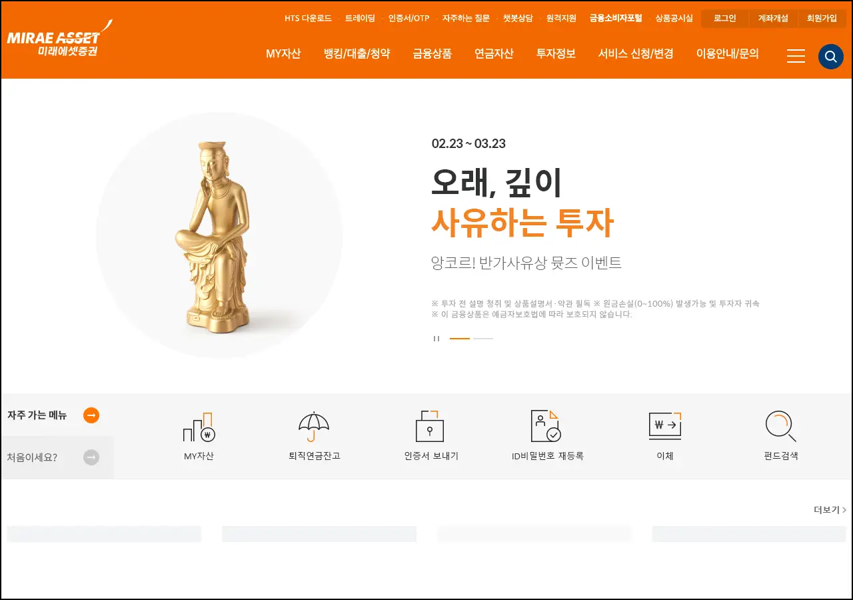
Task: Open the 투자정보 menu item
Action: coord(555,54)
